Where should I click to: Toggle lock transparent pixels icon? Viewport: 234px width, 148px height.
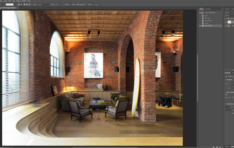coord(229,19)
